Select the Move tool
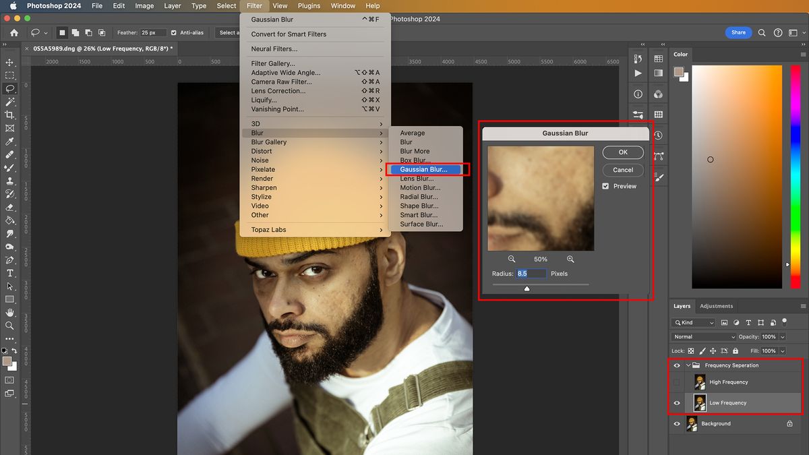This screenshot has width=809, height=455. (x=9, y=62)
